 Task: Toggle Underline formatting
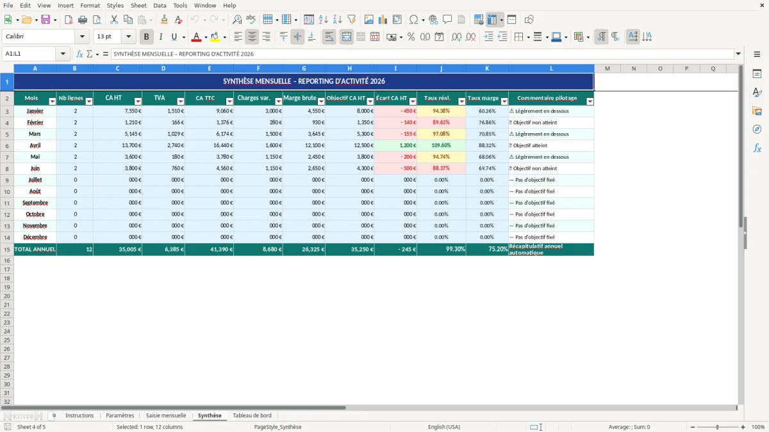pyautogui.click(x=174, y=37)
